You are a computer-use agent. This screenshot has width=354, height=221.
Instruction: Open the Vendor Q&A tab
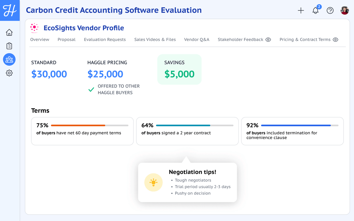[196, 39]
